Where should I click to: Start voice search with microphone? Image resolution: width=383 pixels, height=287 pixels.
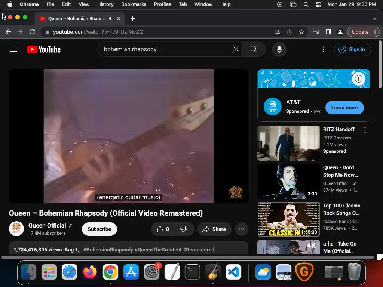(x=279, y=49)
